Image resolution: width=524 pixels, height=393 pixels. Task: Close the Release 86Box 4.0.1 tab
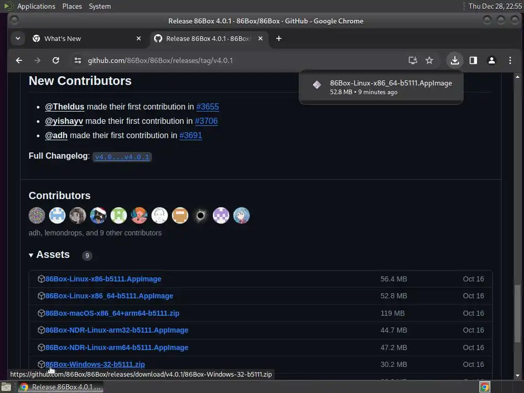260,38
